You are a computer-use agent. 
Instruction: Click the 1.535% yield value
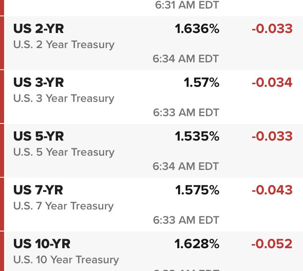coord(197,136)
